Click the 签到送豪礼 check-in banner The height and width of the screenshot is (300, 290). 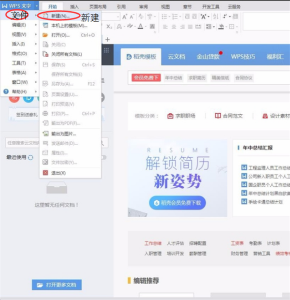[27, 115]
